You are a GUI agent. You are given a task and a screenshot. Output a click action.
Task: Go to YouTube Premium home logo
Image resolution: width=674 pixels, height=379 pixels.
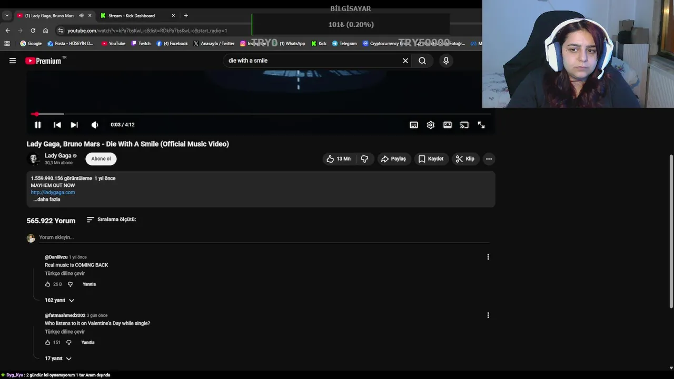[x=44, y=61]
